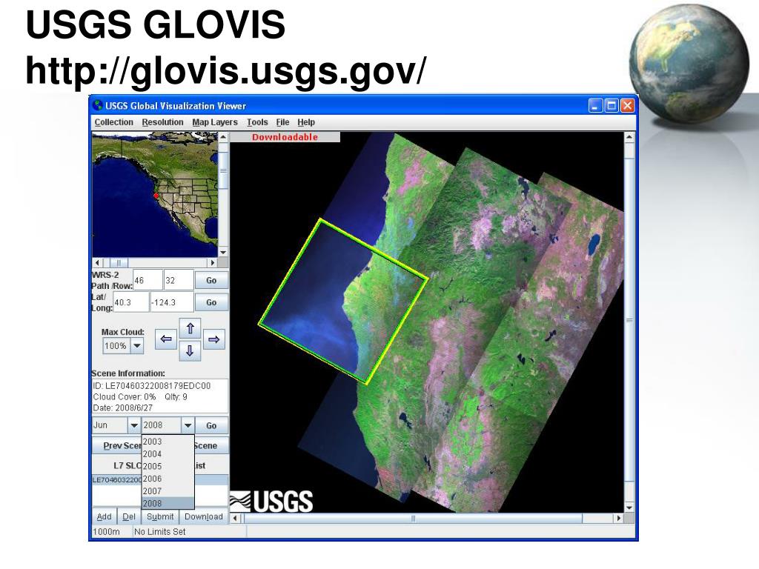The width and height of the screenshot is (759, 569).
Task: Click the WRS-2 Path field showing 46
Action: [148, 280]
